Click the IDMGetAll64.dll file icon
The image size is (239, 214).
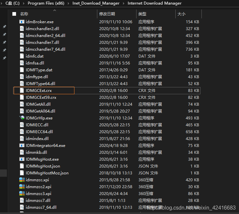[22, 111]
